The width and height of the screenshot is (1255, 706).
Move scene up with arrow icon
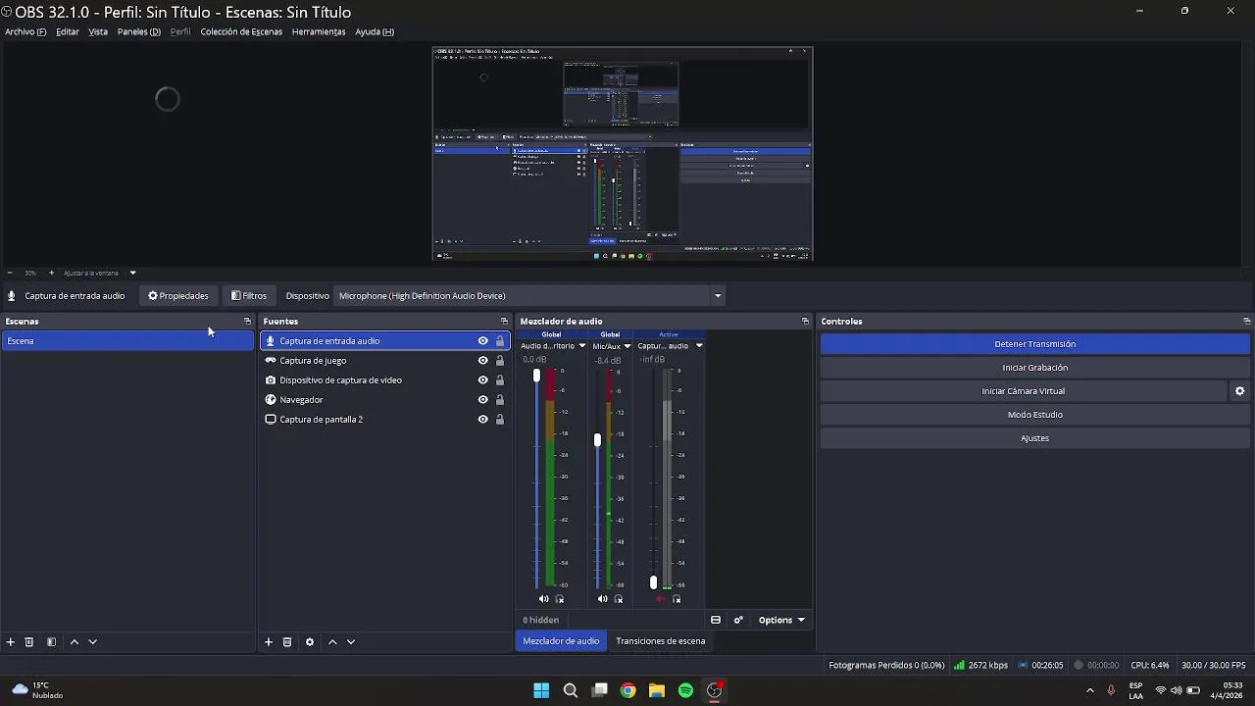74,642
